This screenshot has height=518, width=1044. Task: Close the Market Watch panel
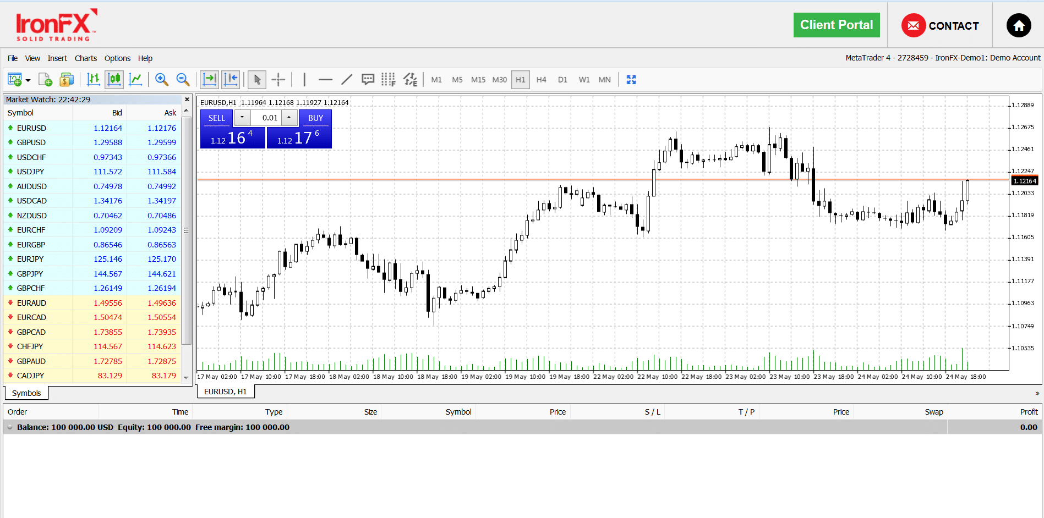[187, 100]
